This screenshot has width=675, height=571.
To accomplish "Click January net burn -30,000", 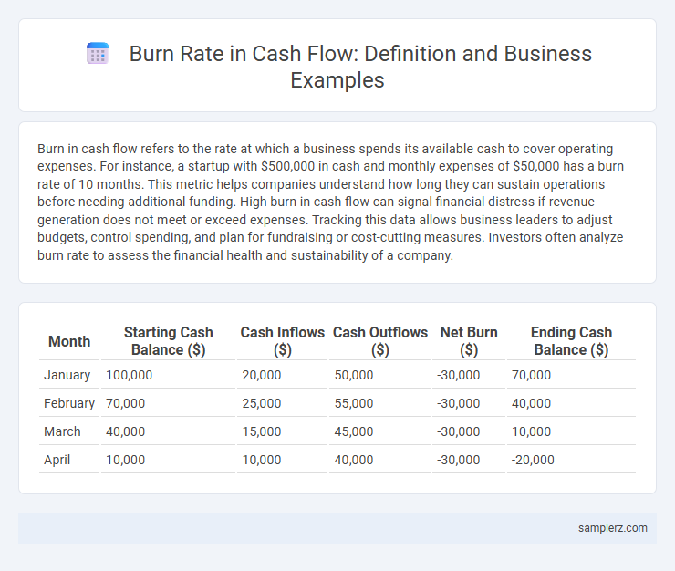I will pyautogui.click(x=459, y=375).
